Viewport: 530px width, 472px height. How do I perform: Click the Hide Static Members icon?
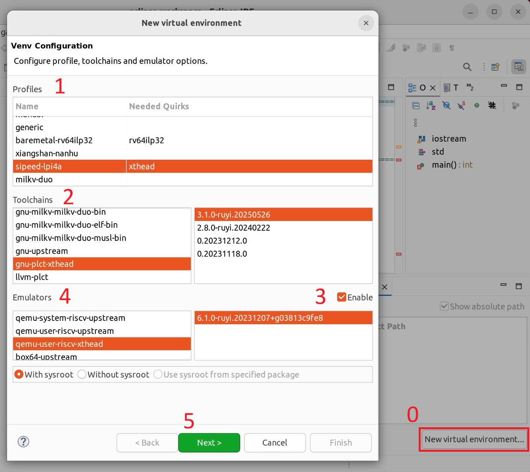click(x=461, y=106)
